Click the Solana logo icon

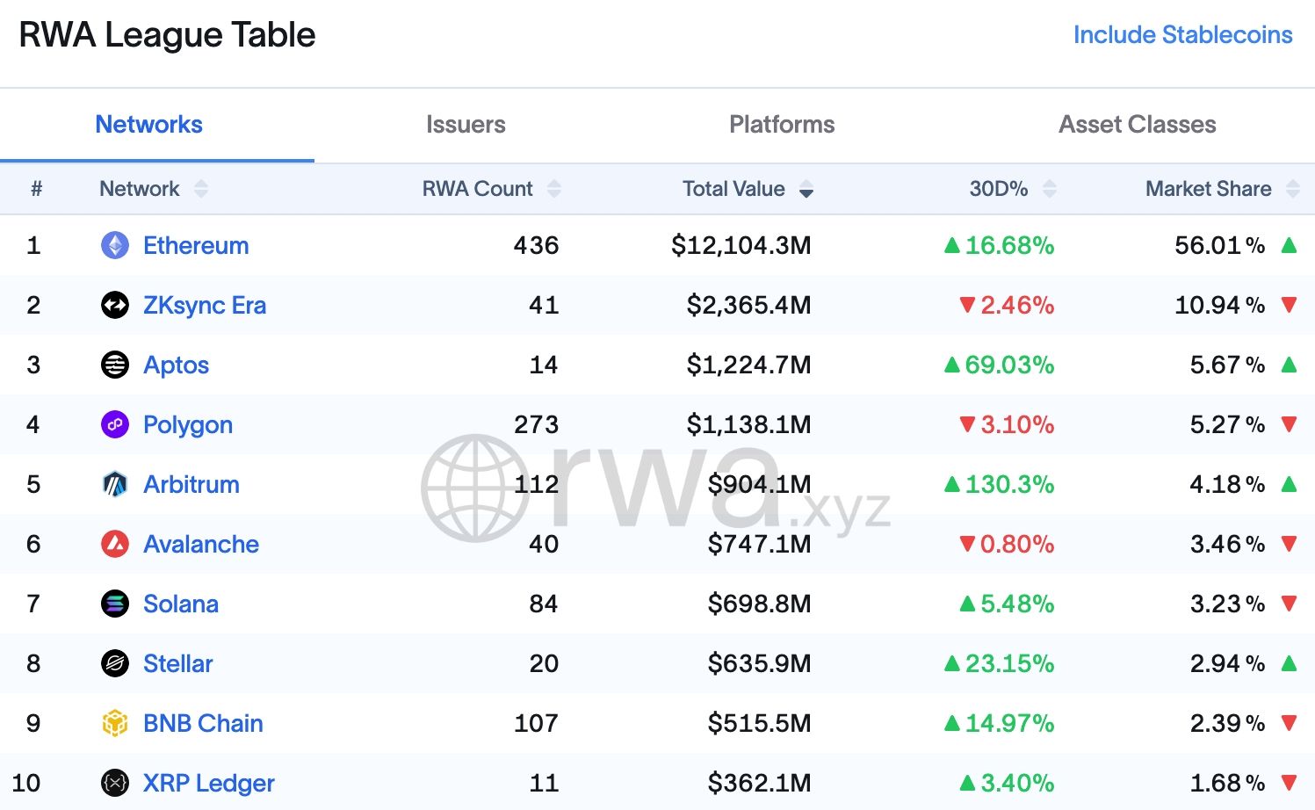coord(115,604)
